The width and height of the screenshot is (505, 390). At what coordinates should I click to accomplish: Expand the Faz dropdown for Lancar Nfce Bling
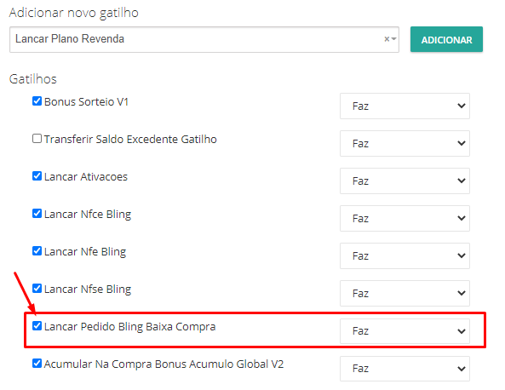click(405, 218)
